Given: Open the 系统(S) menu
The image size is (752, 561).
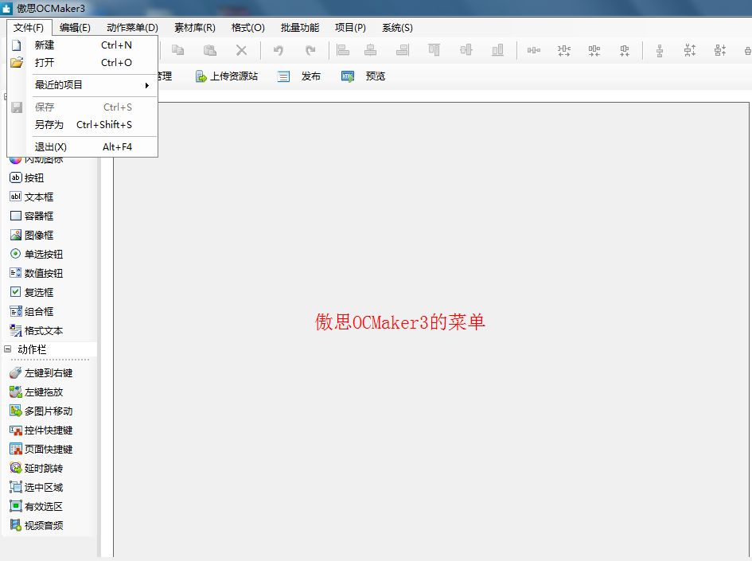Looking at the screenshot, I should pyautogui.click(x=397, y=28).
